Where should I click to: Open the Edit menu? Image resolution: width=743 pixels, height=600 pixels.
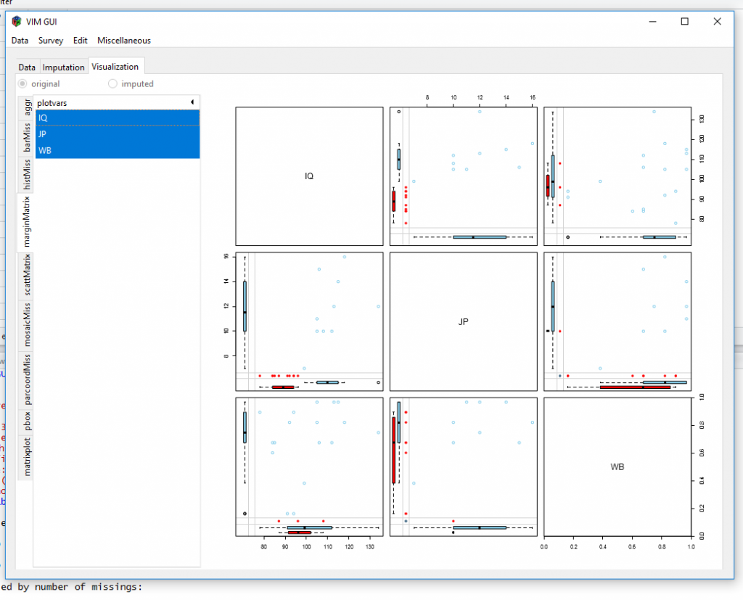click(80, 41)
